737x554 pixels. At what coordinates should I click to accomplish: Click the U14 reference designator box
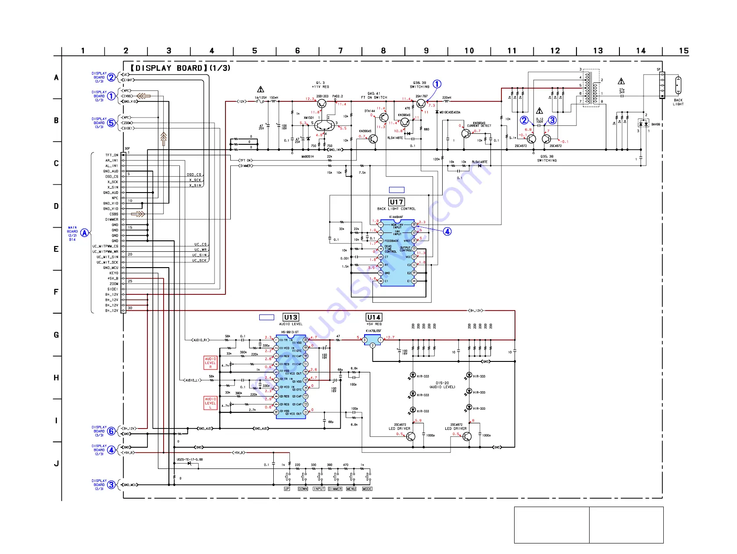click(374, 317)
